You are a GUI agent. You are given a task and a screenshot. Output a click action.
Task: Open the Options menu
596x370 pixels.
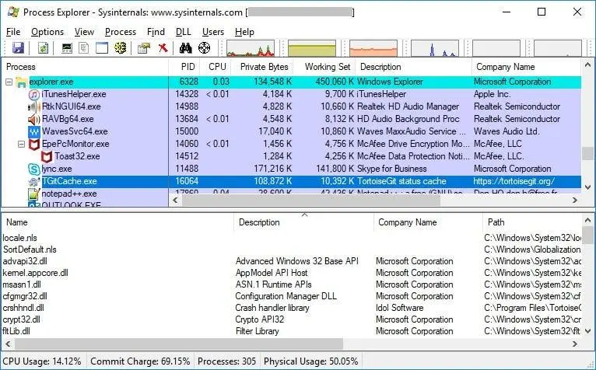47,32
